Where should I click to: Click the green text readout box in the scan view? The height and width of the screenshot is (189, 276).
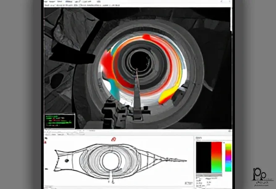point(60,121)
